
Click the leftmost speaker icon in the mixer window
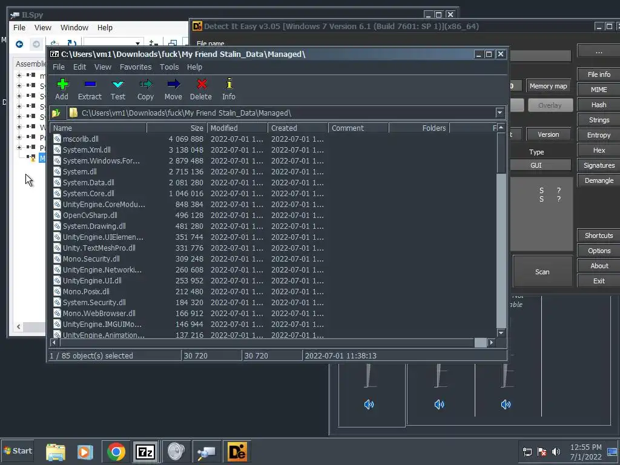click(x=369, y=404)
